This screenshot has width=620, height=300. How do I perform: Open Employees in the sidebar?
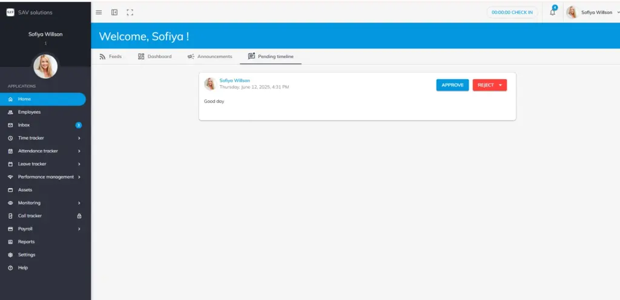pos(43,112)
